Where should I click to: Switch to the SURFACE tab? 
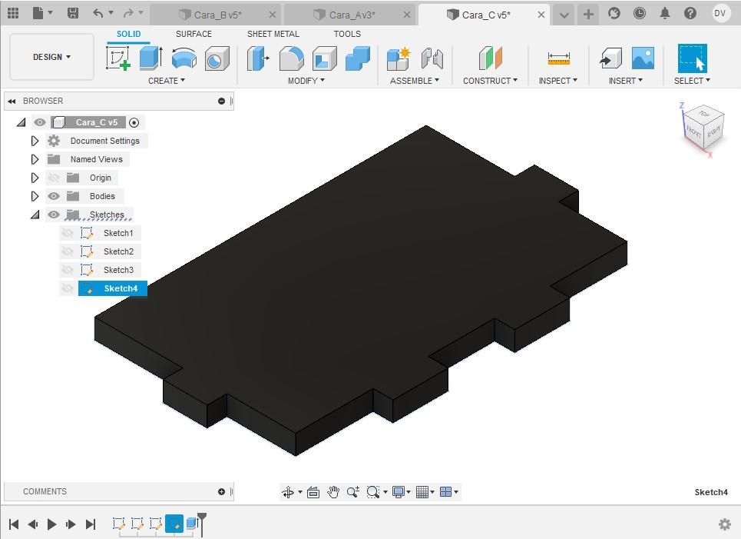point(194,34)
